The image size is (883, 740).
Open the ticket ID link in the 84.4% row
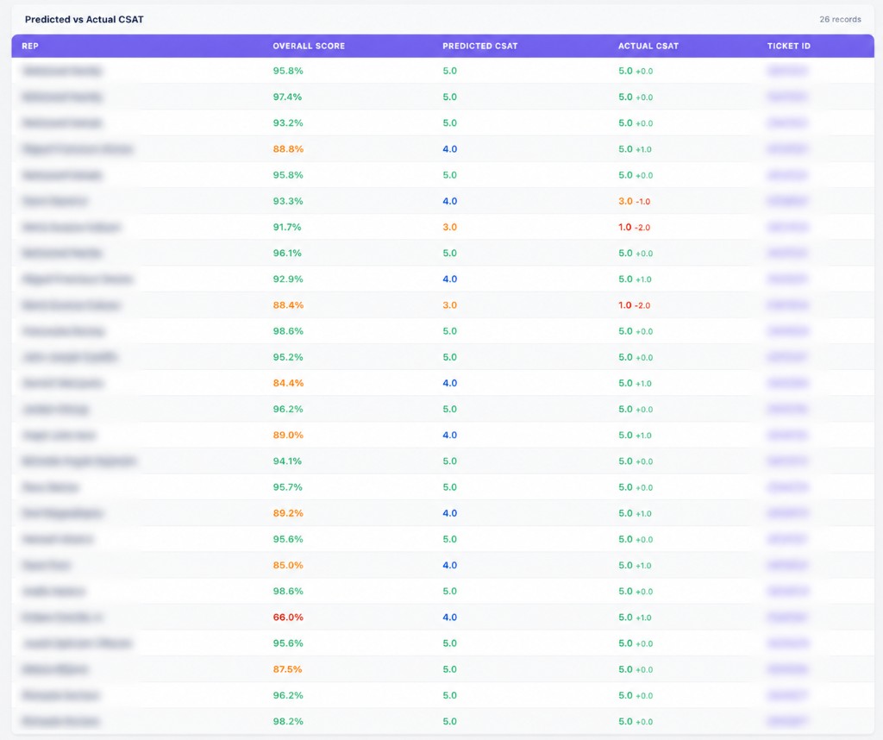coord(787,383)
